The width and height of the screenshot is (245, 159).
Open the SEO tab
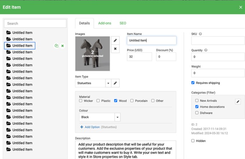[123, 23]
